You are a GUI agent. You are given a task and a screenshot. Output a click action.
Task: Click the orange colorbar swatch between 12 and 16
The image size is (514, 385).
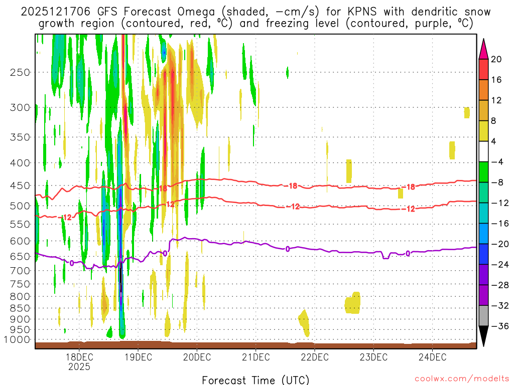click(x=483, y=90)
